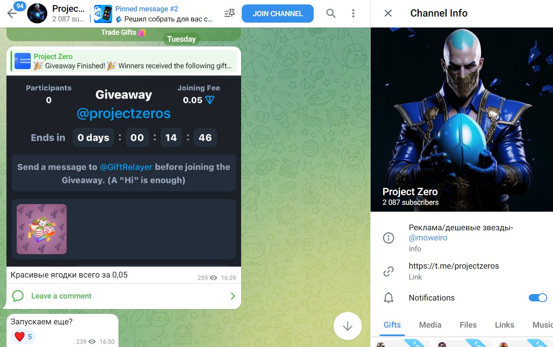Click the Channel Info title

point(439,13)
